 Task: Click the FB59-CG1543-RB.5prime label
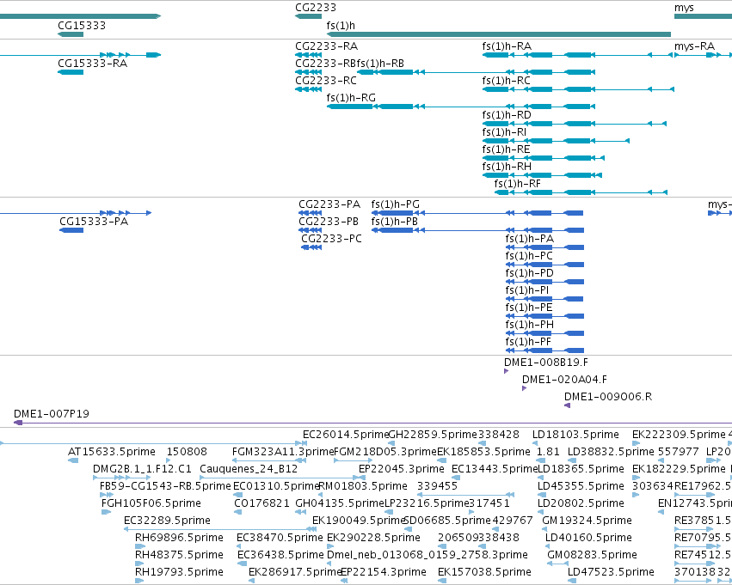pos(165,487)
